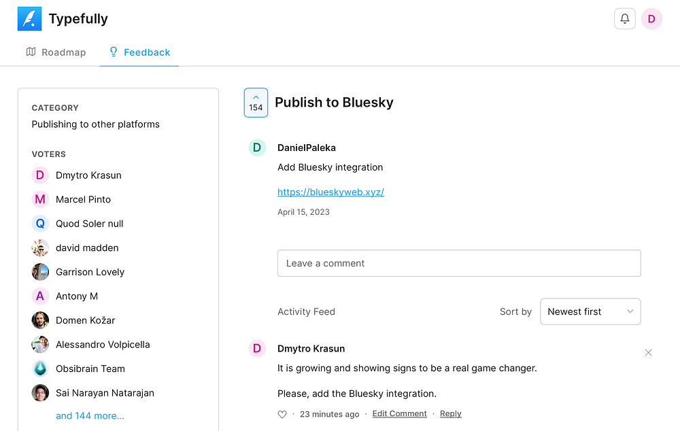Screen dimensions: 680x431
Task: Click the DanielPaleka author name
Action: click(x=306, y=148)
